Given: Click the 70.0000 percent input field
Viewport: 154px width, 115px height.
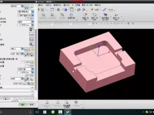Looking at the screenshot, I should (x=30, y=19).
